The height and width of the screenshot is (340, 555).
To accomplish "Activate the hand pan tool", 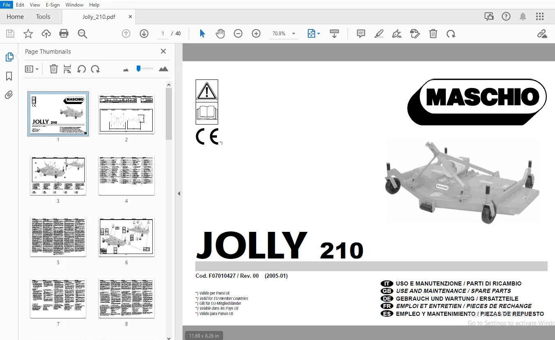I will point(220,34).
